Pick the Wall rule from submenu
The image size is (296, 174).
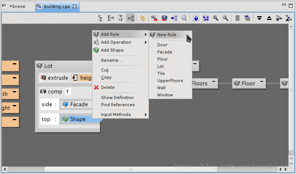[x=170, y=88]
